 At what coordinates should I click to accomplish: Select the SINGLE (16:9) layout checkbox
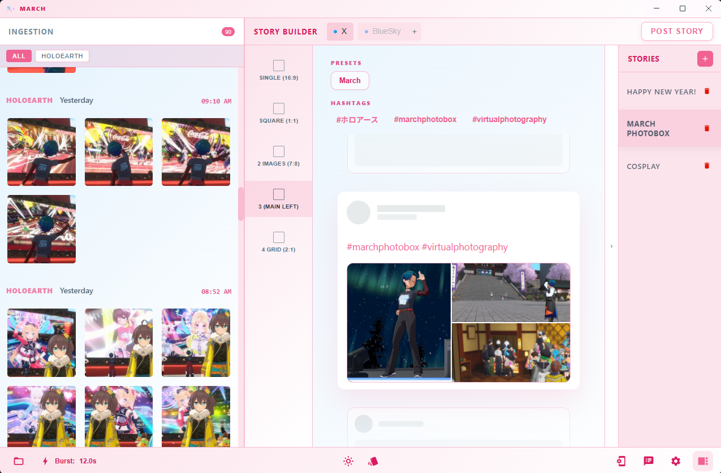click(278, 66)
